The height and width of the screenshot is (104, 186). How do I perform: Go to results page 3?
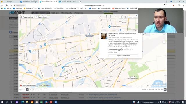[x=34, y=90]
